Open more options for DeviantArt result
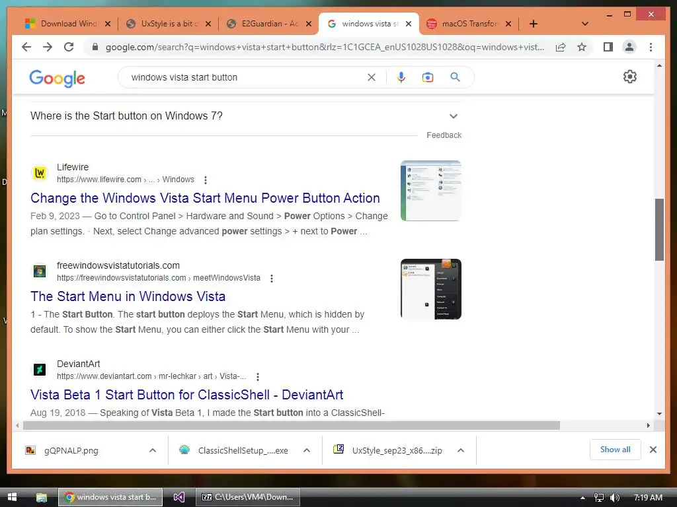Image resolution: width=677 pixels, height=507 pixels. 258,377
